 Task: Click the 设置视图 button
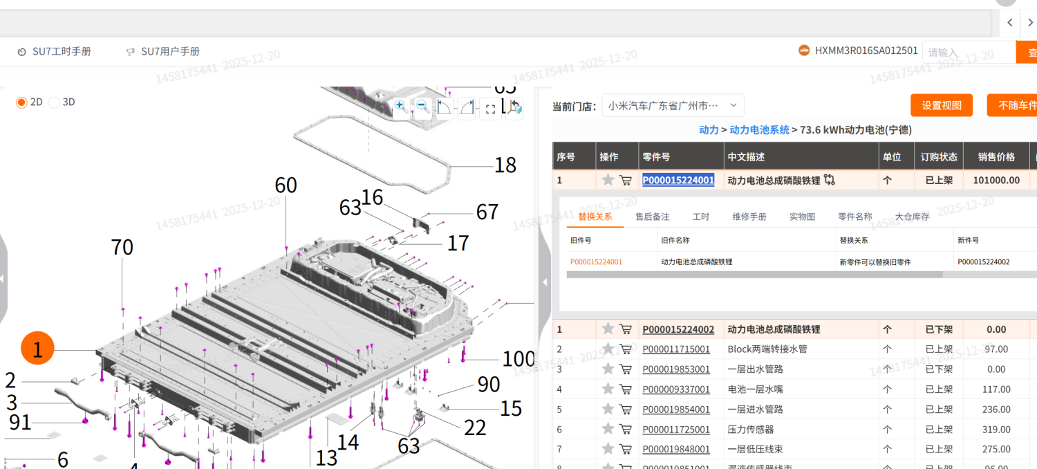[x=941, y=105]
